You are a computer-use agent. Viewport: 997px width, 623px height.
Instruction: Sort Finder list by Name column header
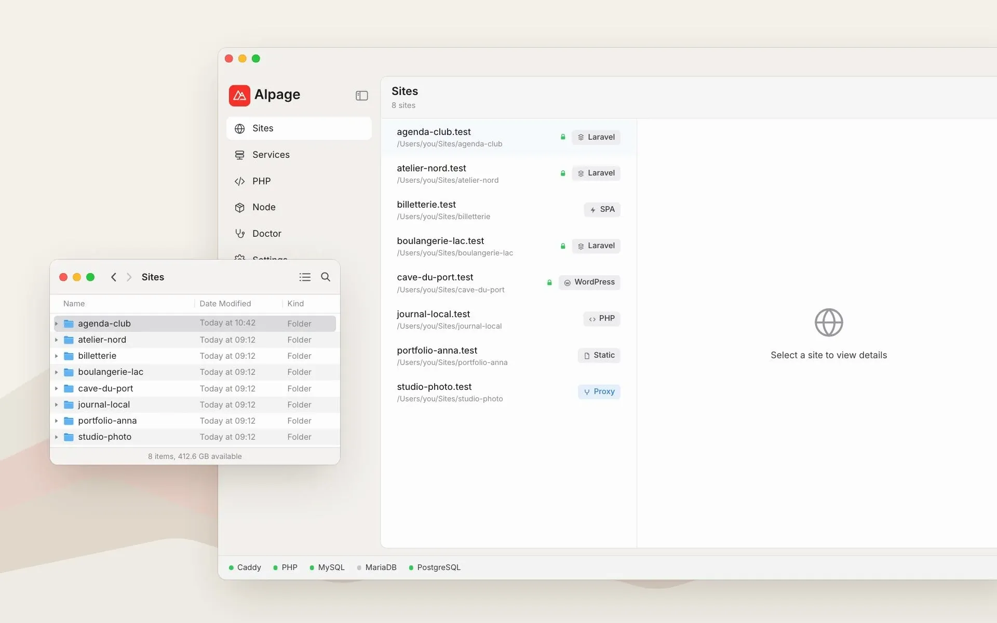tap(74, 304)
